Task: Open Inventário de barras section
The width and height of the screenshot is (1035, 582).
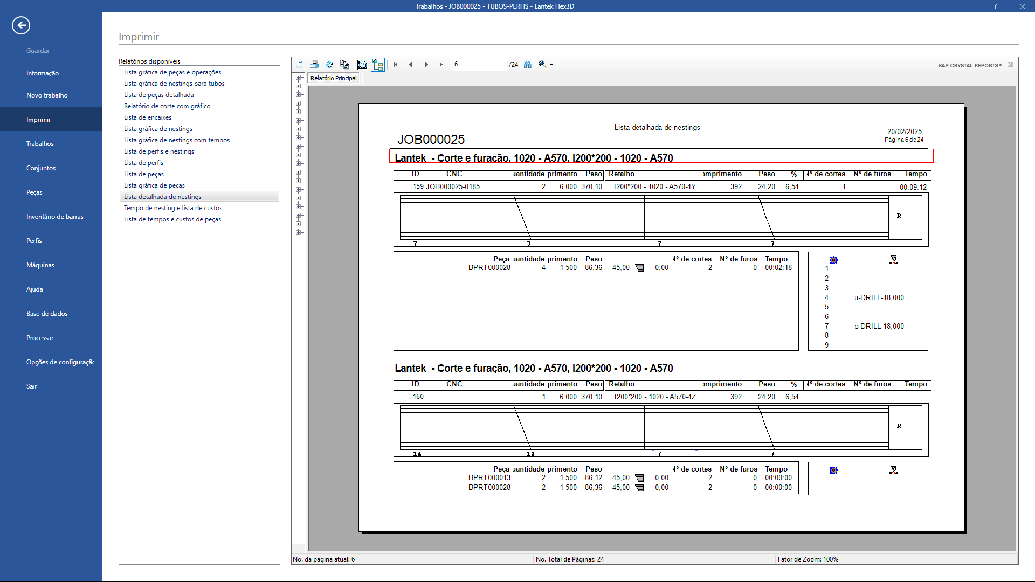Action: click(x=55, y=217)
